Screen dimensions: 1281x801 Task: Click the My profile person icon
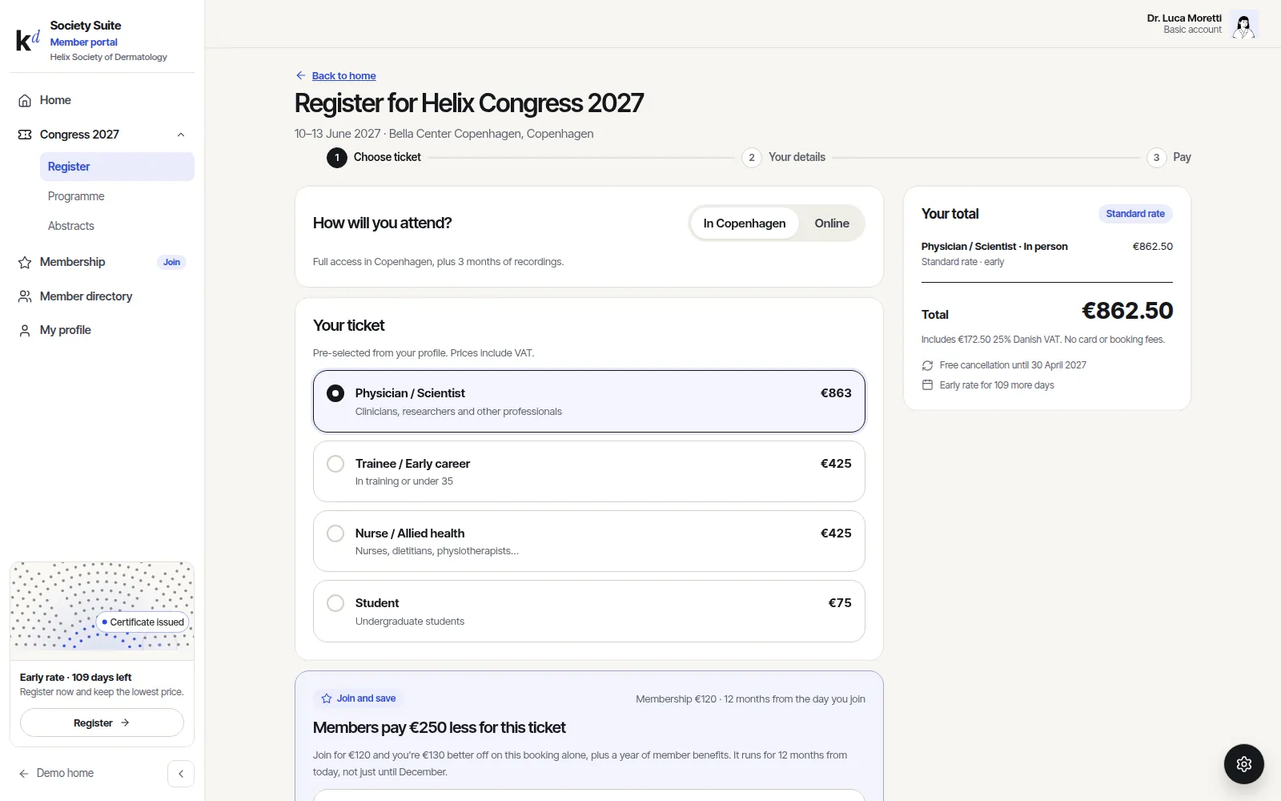(x=25, y=331)
